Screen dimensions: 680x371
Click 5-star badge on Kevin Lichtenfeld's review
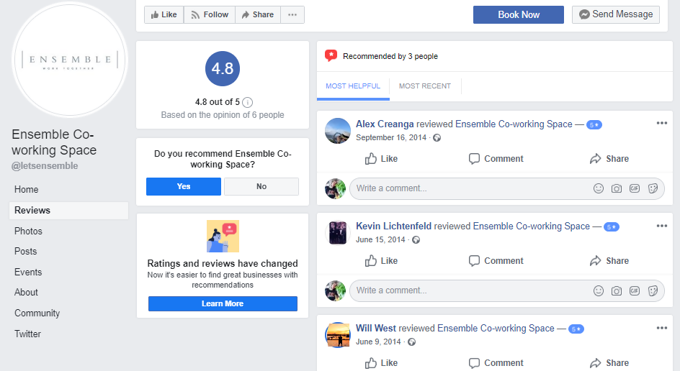[x=612, y=227]
